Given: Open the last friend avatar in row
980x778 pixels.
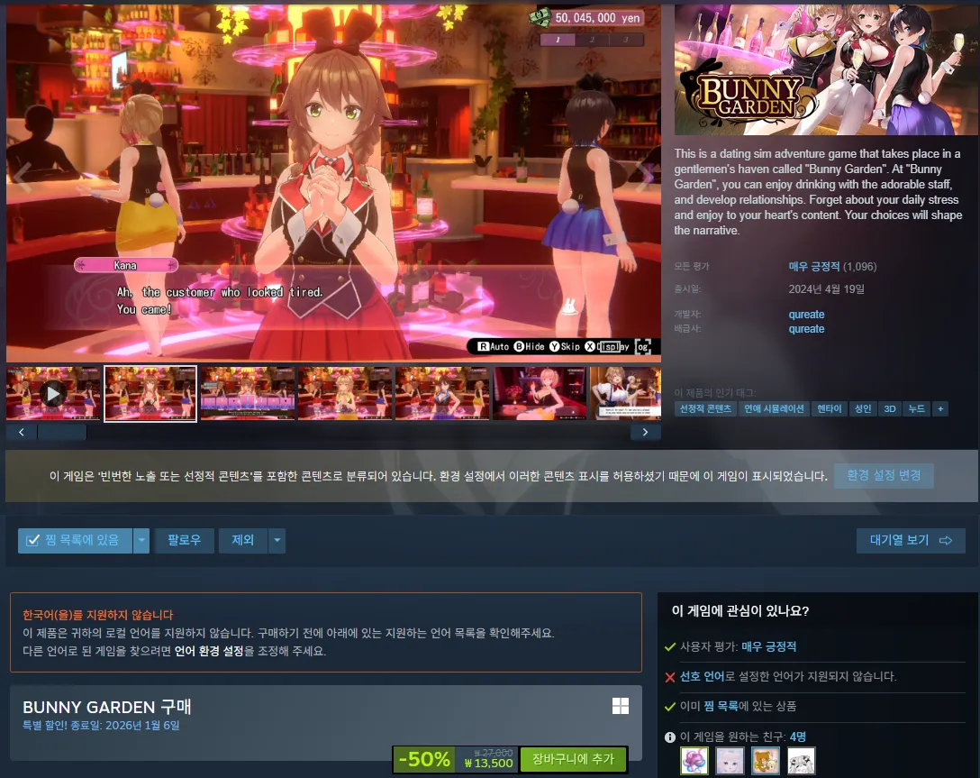Looking at the screenshot, I should [x=801, y=760].
